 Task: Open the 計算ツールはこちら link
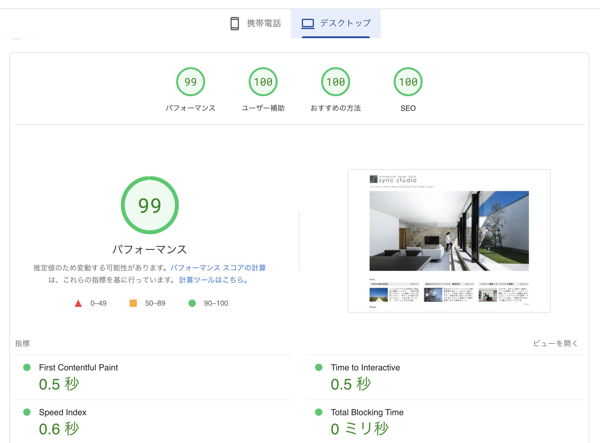[213, 280]
